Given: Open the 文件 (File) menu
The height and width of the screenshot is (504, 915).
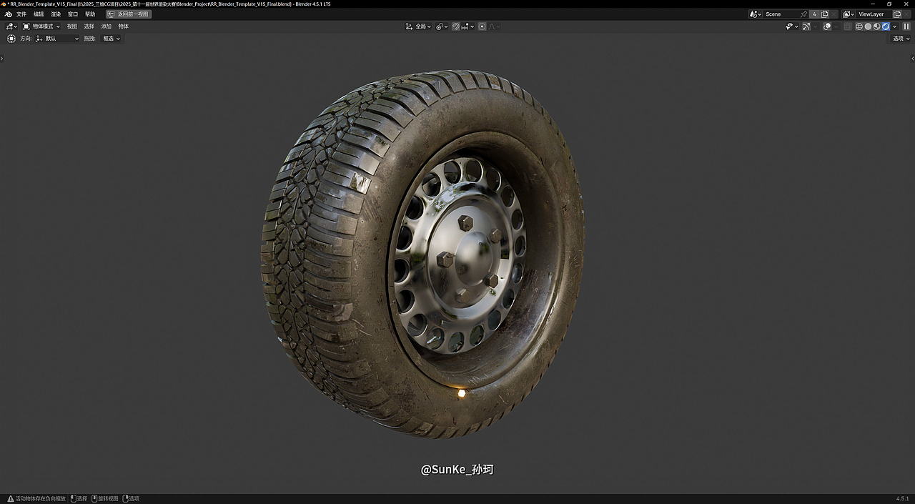Looking at the screenshot, I should click(x=21, y=14).
